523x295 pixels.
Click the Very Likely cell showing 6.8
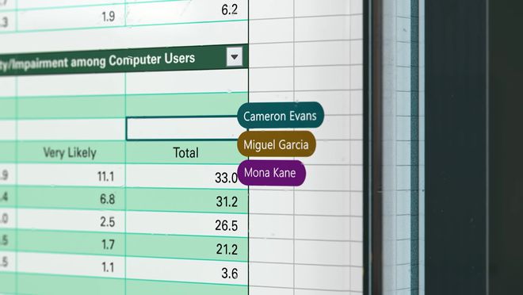coord(71,198)
